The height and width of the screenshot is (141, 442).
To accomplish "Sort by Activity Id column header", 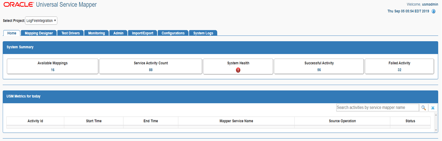I will (x=35, y=121).
